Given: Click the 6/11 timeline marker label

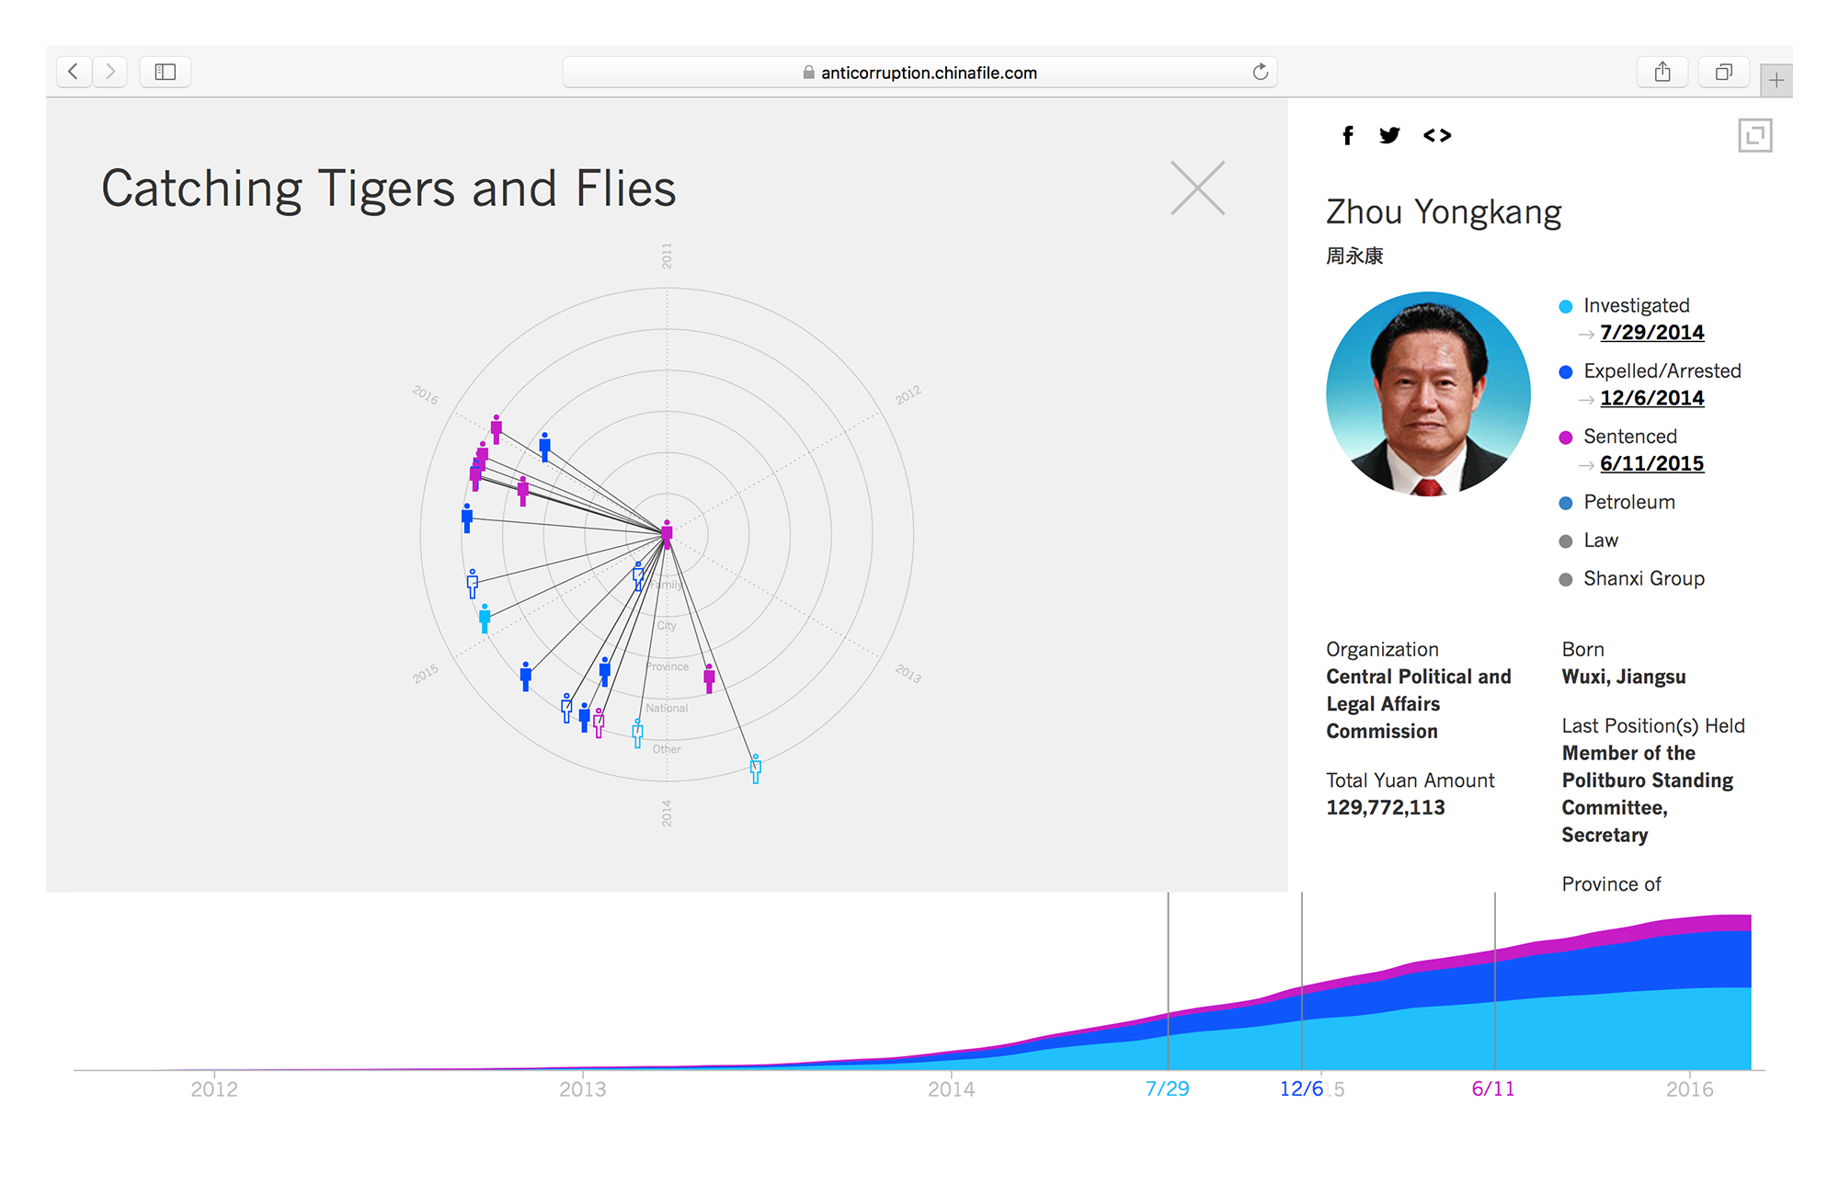Looking at the screenshot, I should pyautogui.click(x=1492, y=1089).
